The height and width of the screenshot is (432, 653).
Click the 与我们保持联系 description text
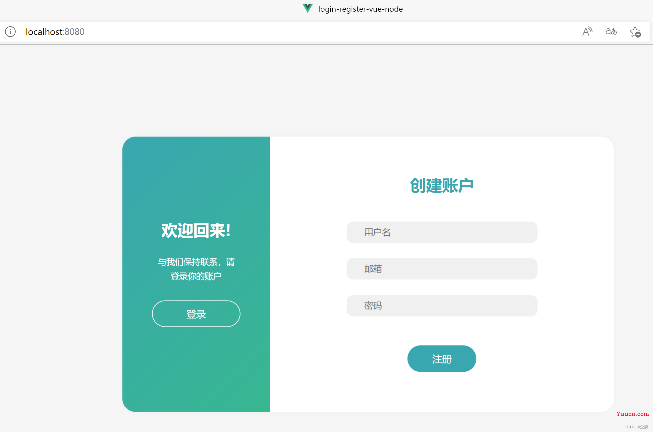196,269
